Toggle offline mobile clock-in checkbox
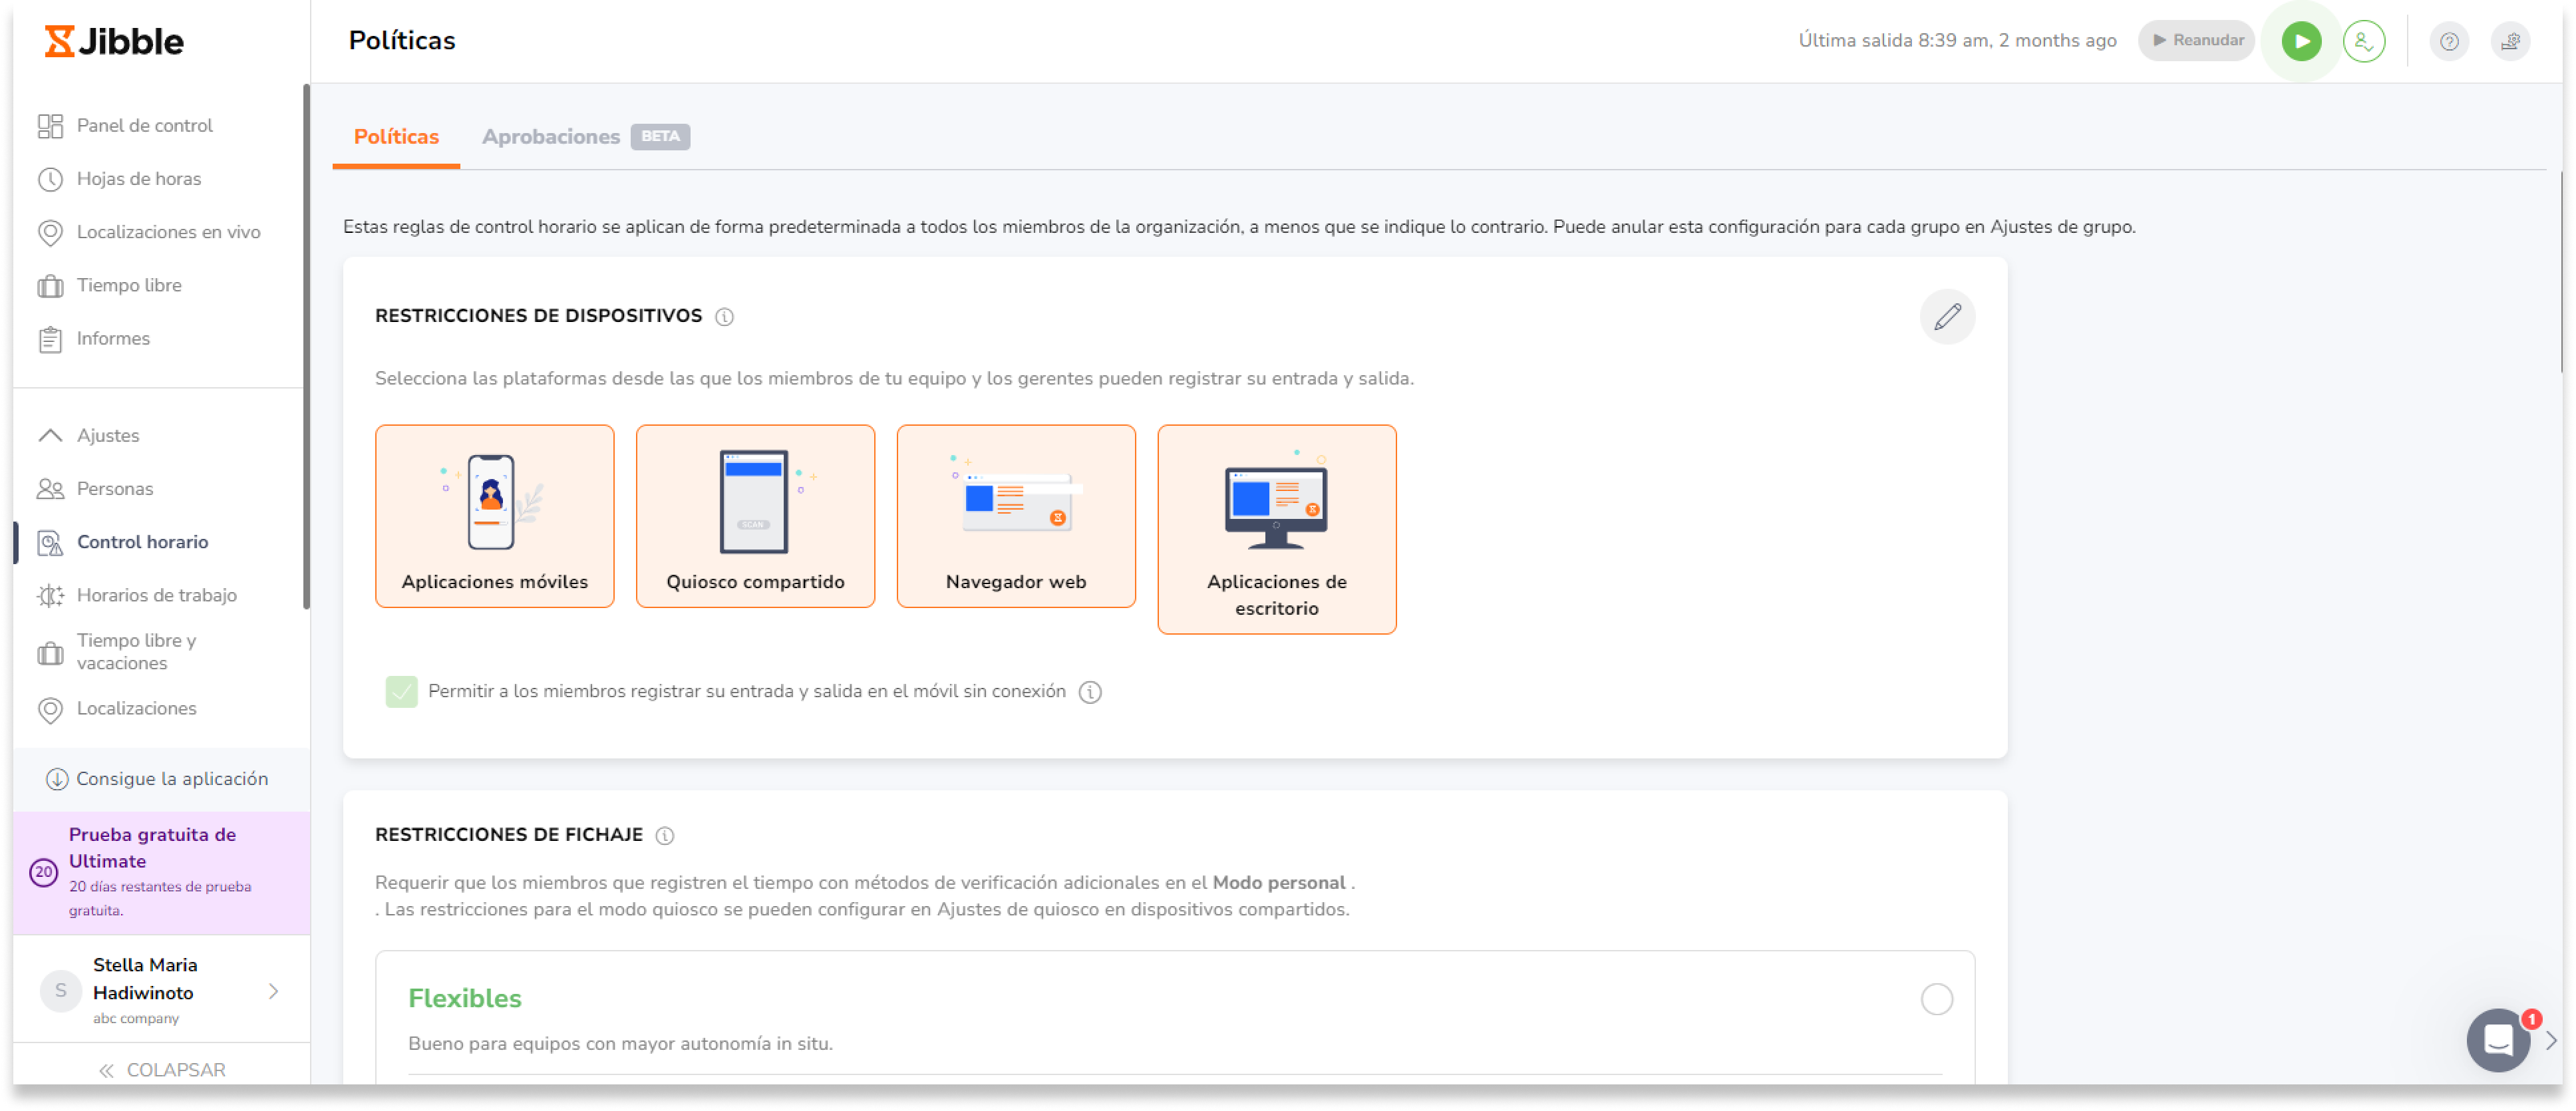The image size is (2576, 1111). point(401,692)
